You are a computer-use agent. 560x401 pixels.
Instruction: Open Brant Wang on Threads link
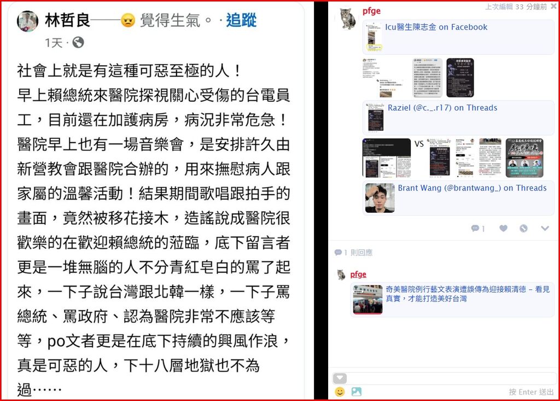pos(472,188)
